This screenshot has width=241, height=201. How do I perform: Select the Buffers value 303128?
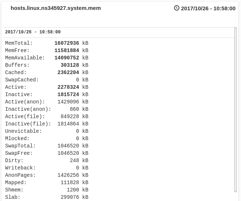coord(70,65)
